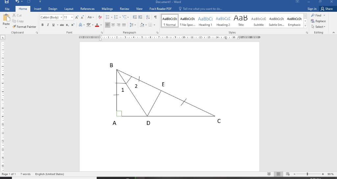Expand the Styles gallery More arrow
Viewport: 337px width, 179px height.
pos(305,26)
